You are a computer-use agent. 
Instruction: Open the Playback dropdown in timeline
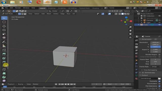pyautogui.click(x=12, y=84)
